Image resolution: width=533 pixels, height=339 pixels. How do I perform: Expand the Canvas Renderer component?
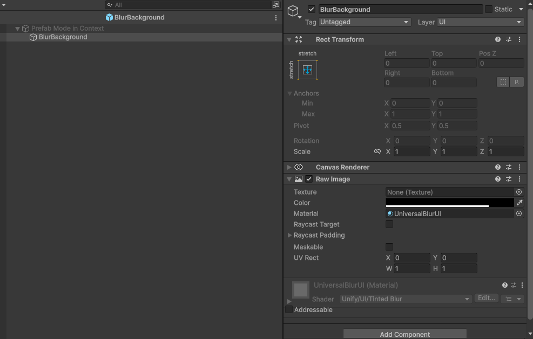[x=289, y=167]
